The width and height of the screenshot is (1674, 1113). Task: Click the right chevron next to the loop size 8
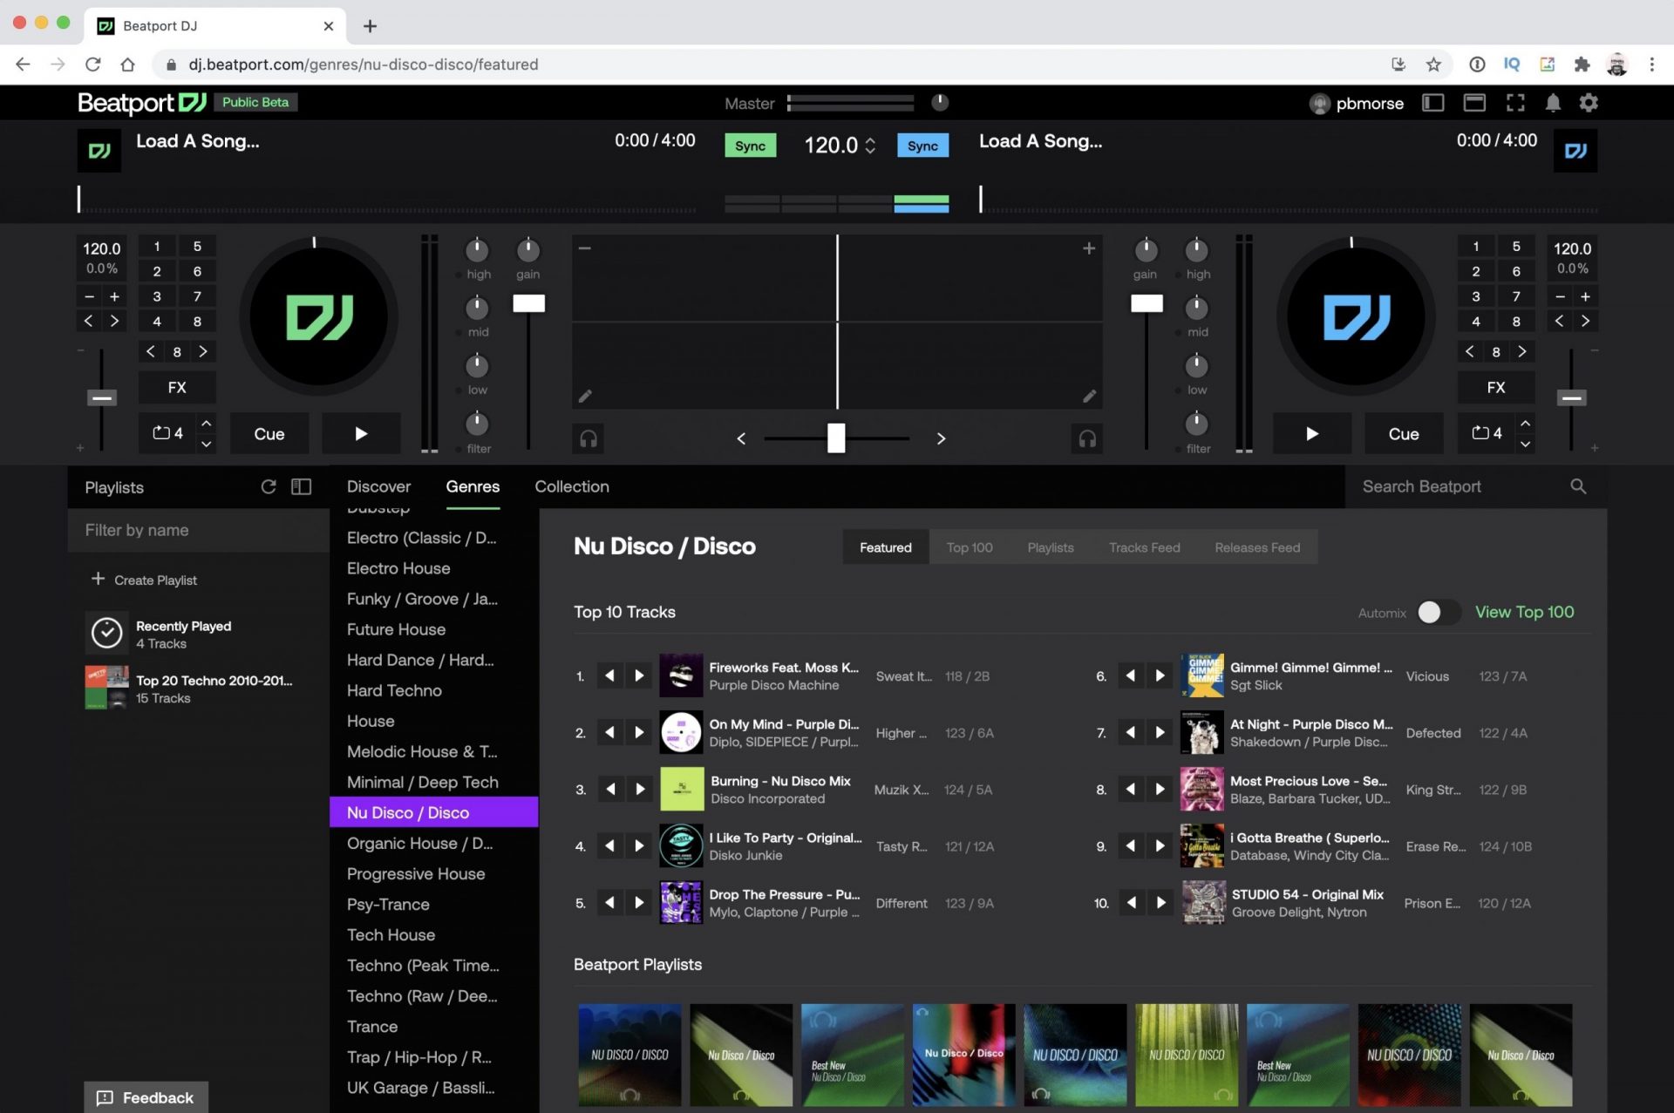[x=203, y=351]
